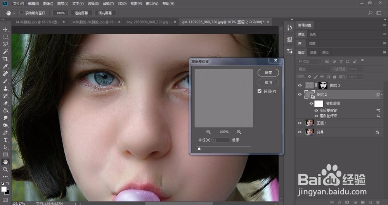Select the Magic Wand tool
Image resolution: width=388 pixels, height=205 pixels.
click(x=5, y=52)
